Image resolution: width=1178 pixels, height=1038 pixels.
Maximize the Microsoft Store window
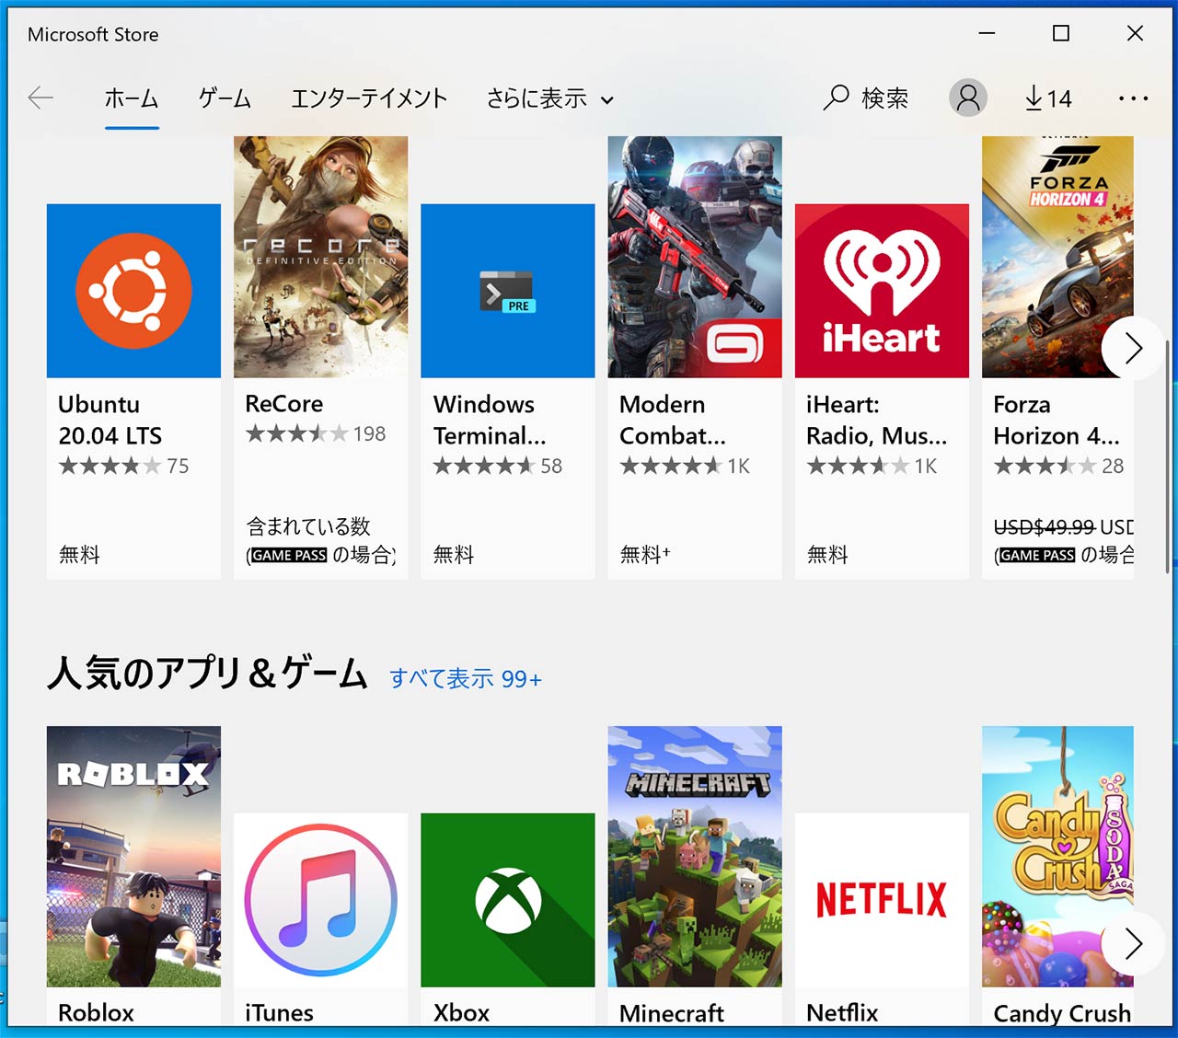[1060, 33]
